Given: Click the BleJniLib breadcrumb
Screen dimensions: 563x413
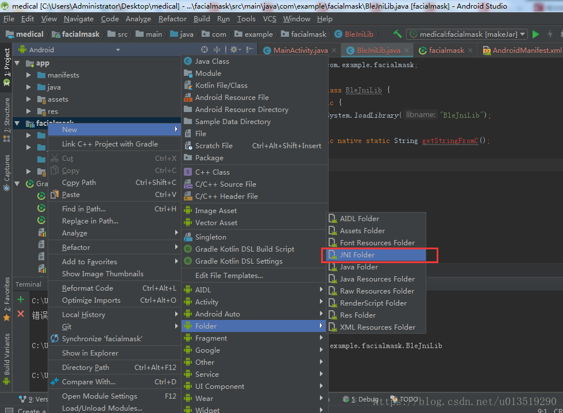Looking at the screenshot, I should pos(354,34).
